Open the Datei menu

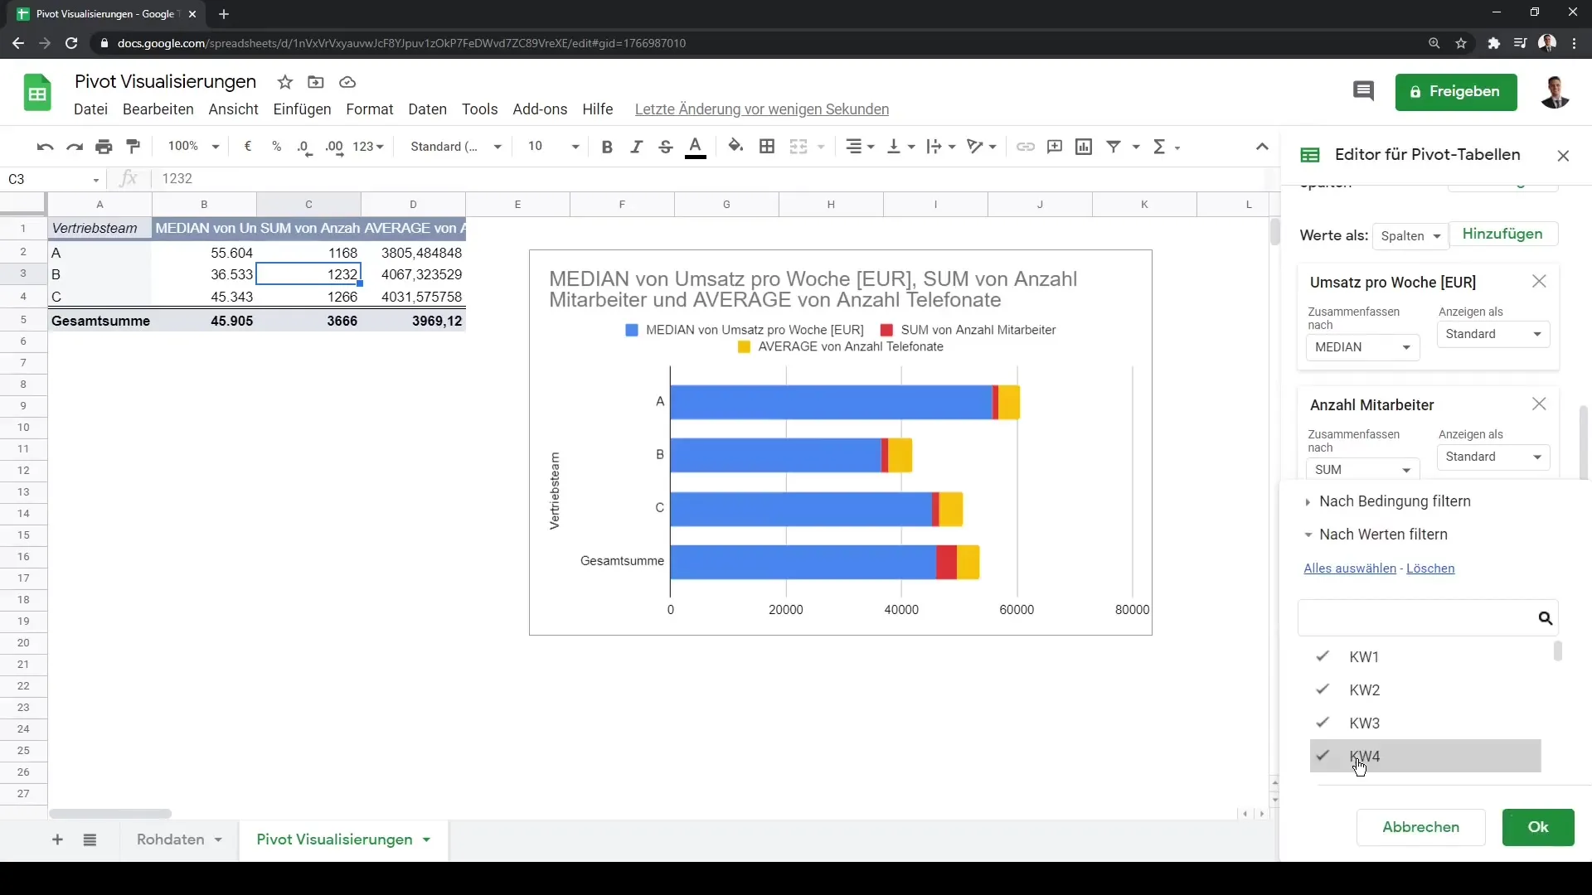coord(90,109)
